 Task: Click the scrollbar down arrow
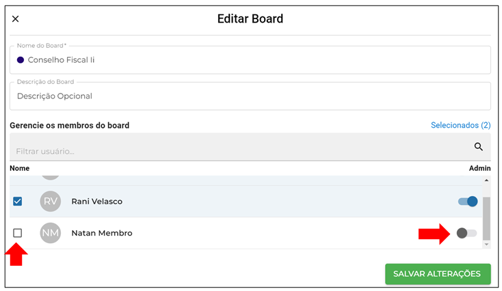486,245
